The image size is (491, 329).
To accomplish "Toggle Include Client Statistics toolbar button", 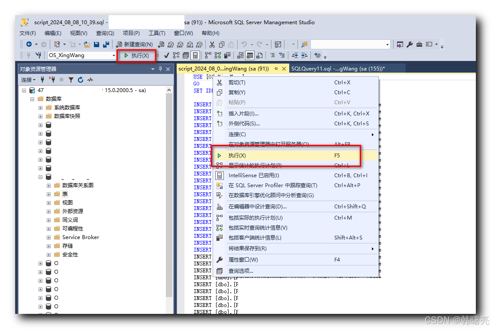I will [227, 55].
